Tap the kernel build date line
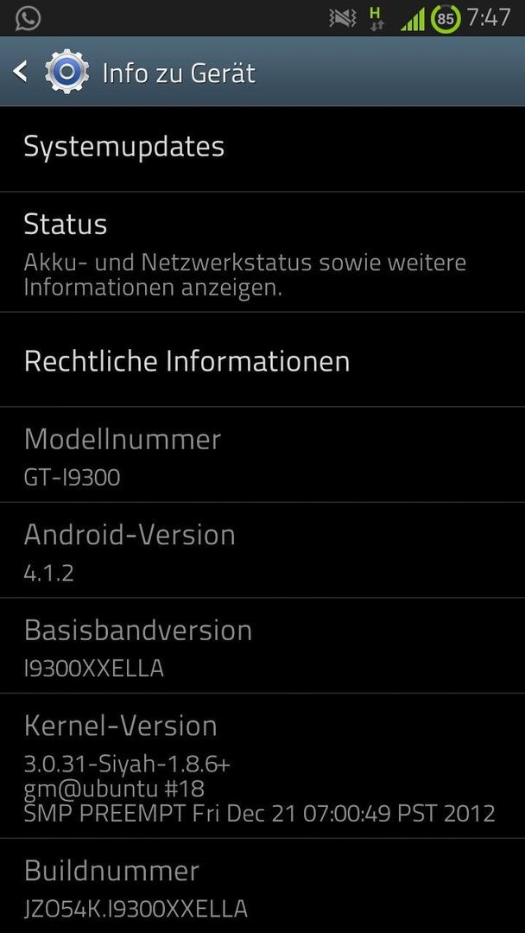Screen dimensions: 525x933 (259, 814)
